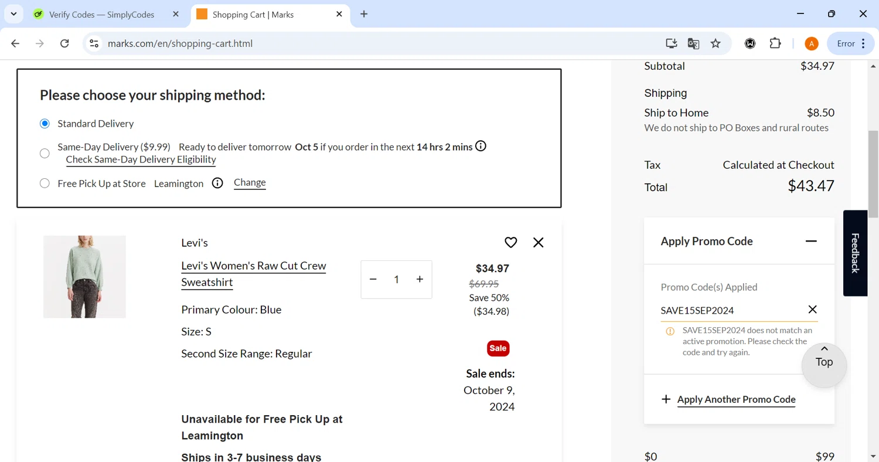Expand Apply Another Promo Code
The height and width of the screenshot is (462, 879).
click(x=736, y=399)
